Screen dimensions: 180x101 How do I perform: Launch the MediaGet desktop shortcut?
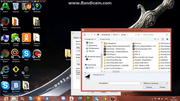(37, 8)
